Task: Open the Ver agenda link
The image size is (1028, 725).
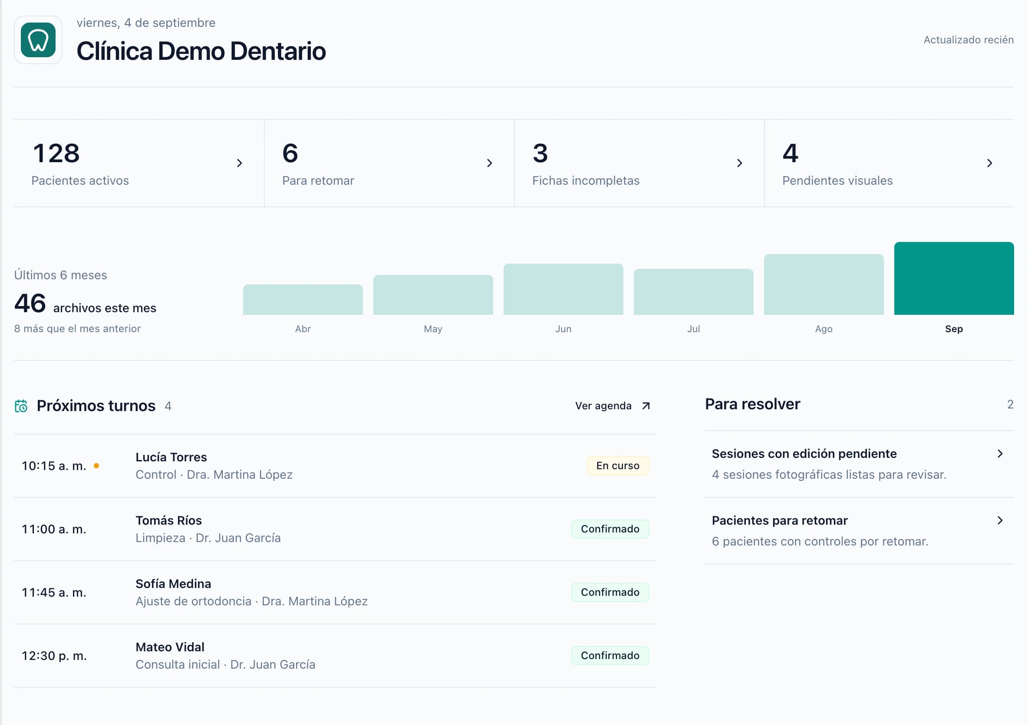Action: coord(612,406)
